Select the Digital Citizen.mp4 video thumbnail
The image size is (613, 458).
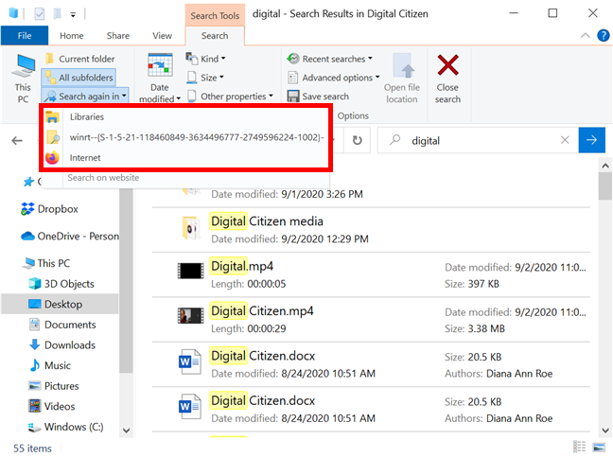pos(191,316)
